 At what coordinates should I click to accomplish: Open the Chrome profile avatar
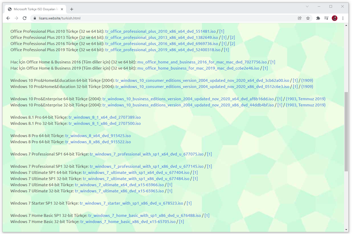(335, 18)
